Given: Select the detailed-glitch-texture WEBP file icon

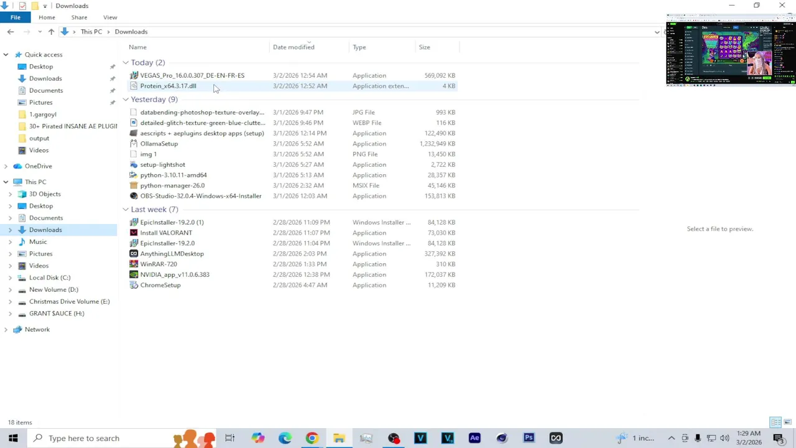Looking at the screenshot, I should coord(134,123).
